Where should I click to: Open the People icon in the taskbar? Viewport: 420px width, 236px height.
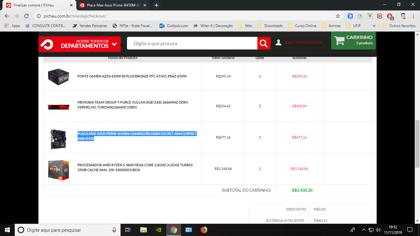pos(353,230)
